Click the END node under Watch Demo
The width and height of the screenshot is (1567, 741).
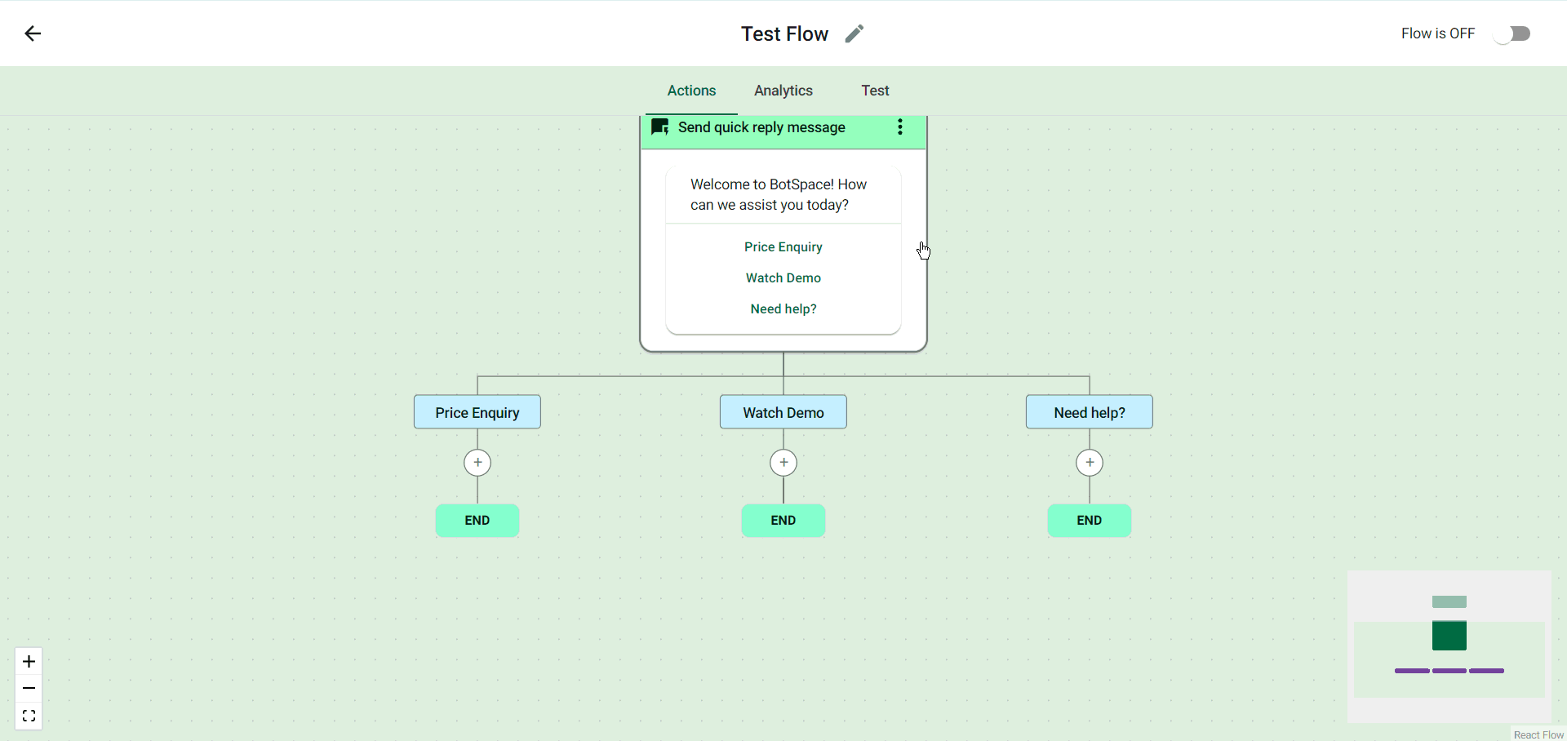[783, 521]
